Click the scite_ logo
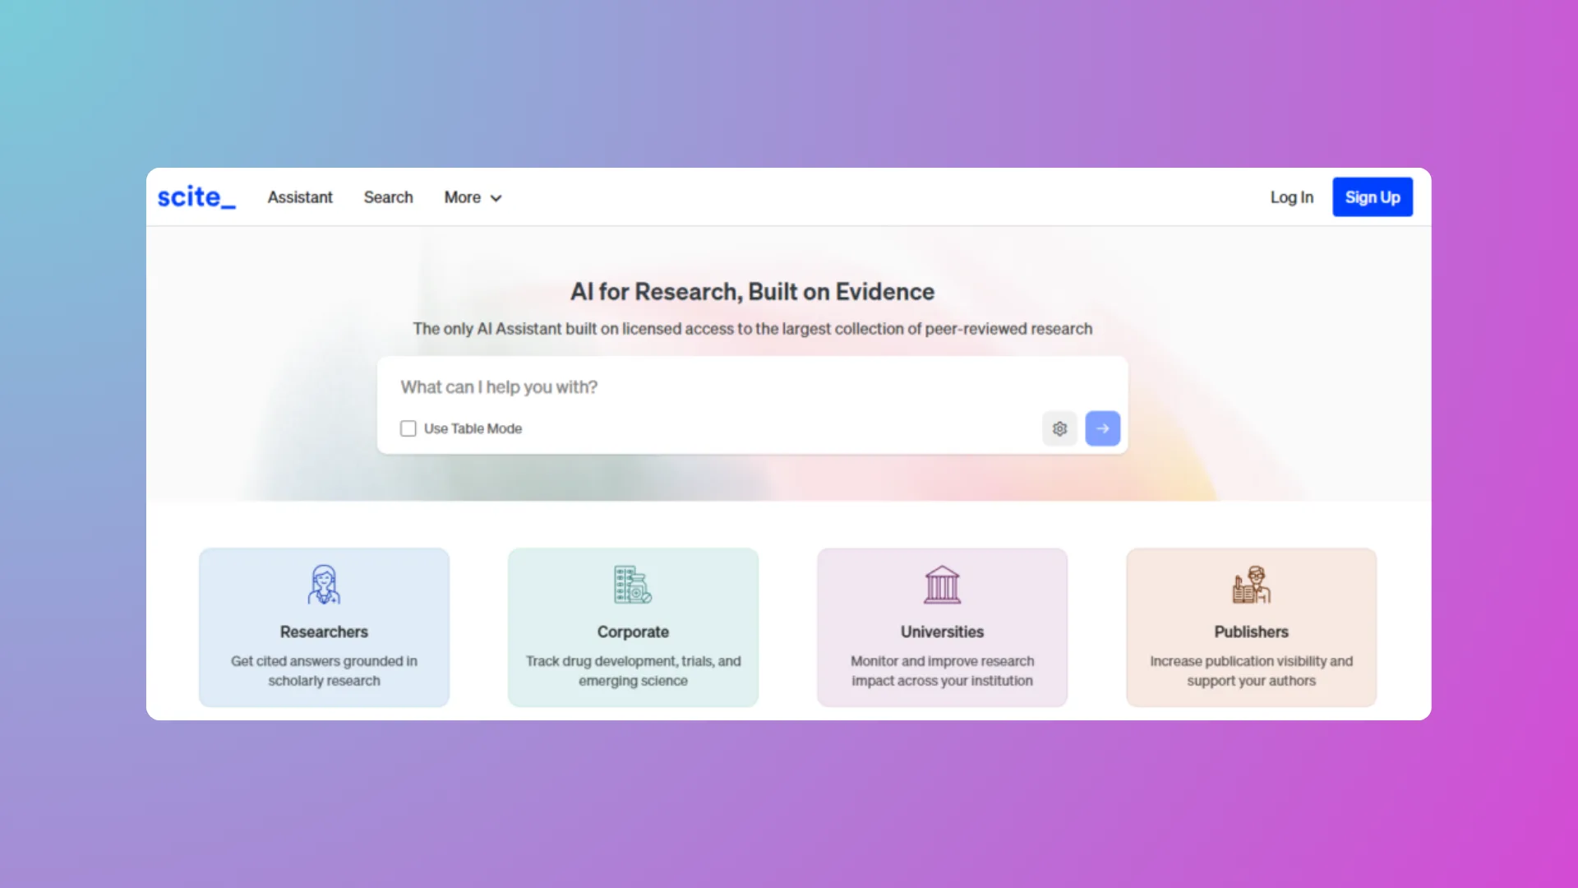 pyautogui.click(x=196, y=197)
